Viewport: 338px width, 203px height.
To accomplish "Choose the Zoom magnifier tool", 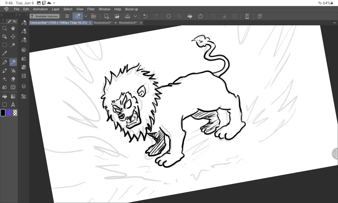I will point(4,29).
